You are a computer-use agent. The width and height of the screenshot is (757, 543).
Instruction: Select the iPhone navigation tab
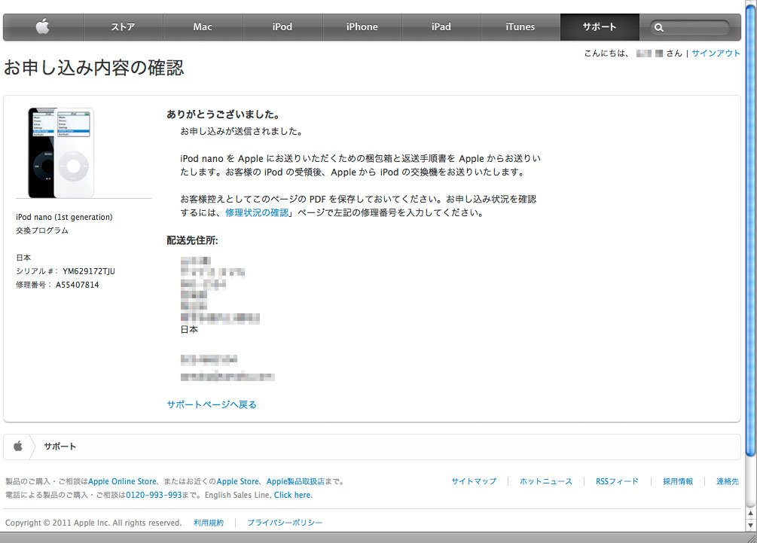[362, 27]
